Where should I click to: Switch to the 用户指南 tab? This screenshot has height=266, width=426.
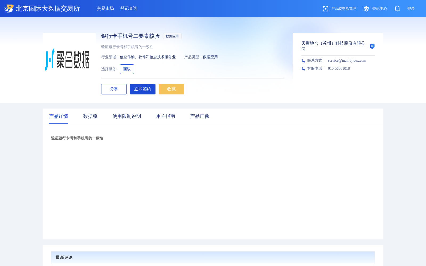click(166, 116)
